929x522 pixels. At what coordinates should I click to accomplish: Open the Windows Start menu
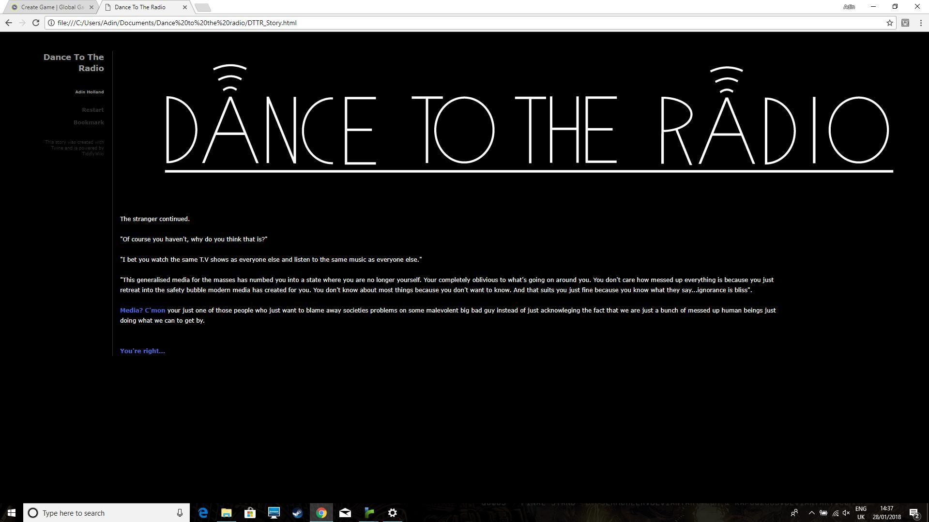tap(11, 513)
